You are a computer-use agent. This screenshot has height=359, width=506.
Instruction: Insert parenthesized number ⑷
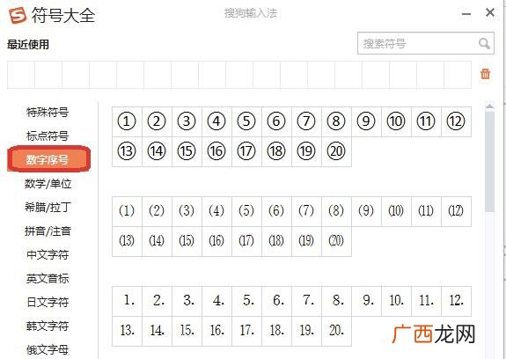[216, 211]
